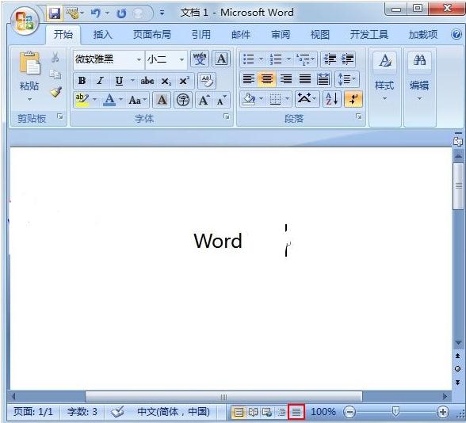Pick text highlight color

(82, 100)
